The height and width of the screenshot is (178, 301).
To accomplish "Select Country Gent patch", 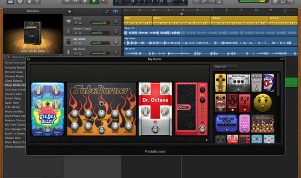I will 13,94.
